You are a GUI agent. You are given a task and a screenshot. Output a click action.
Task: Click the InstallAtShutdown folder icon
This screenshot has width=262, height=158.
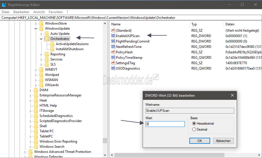coord(52,49)
